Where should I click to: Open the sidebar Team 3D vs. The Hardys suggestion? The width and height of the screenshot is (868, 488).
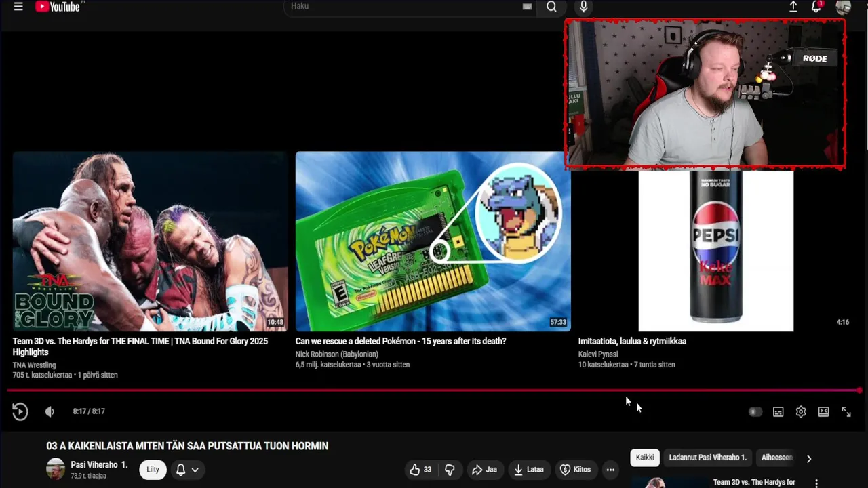tap(754, 483)
